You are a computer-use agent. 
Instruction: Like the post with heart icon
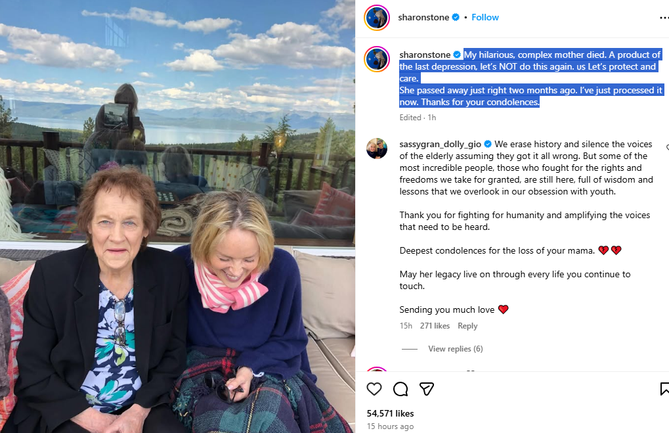374,389
